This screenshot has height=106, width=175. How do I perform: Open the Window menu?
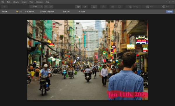pos(39,2)
